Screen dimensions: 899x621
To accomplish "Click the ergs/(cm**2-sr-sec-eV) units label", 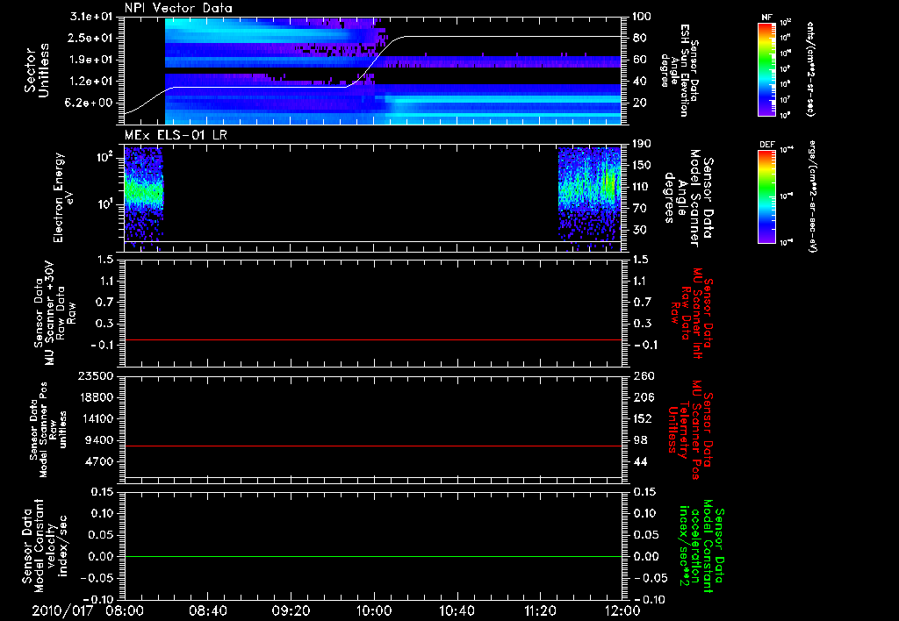I will (812, 197).
